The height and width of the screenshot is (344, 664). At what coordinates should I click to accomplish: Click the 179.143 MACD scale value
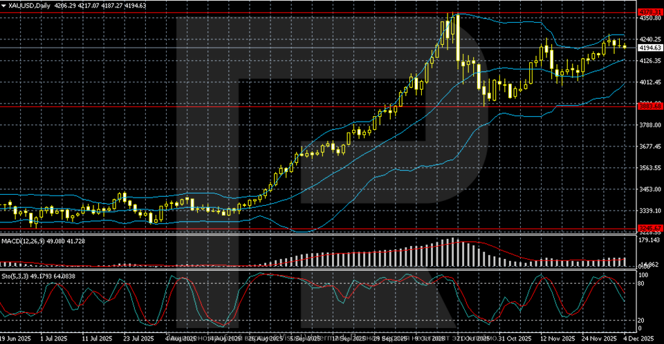649,240
